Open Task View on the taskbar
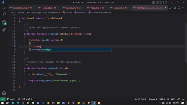This screenshot has height=105, width=187. [x=7, y=103]
